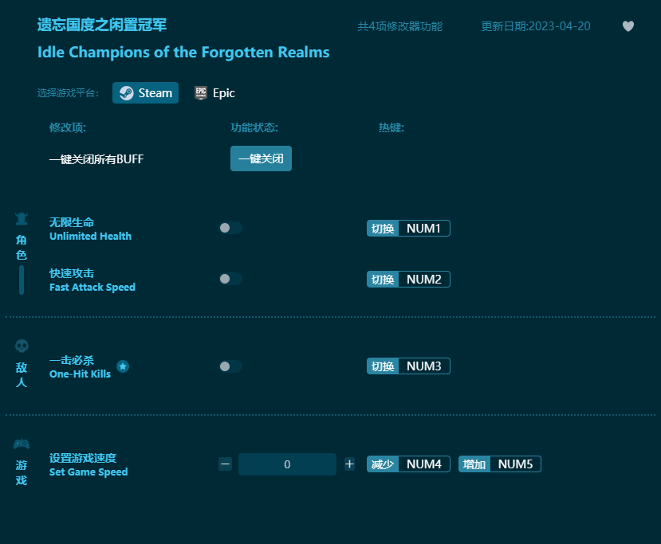This screenshot has width=661, height=544.
Task: Click the game speed value field
Action: tap(287, 464)
